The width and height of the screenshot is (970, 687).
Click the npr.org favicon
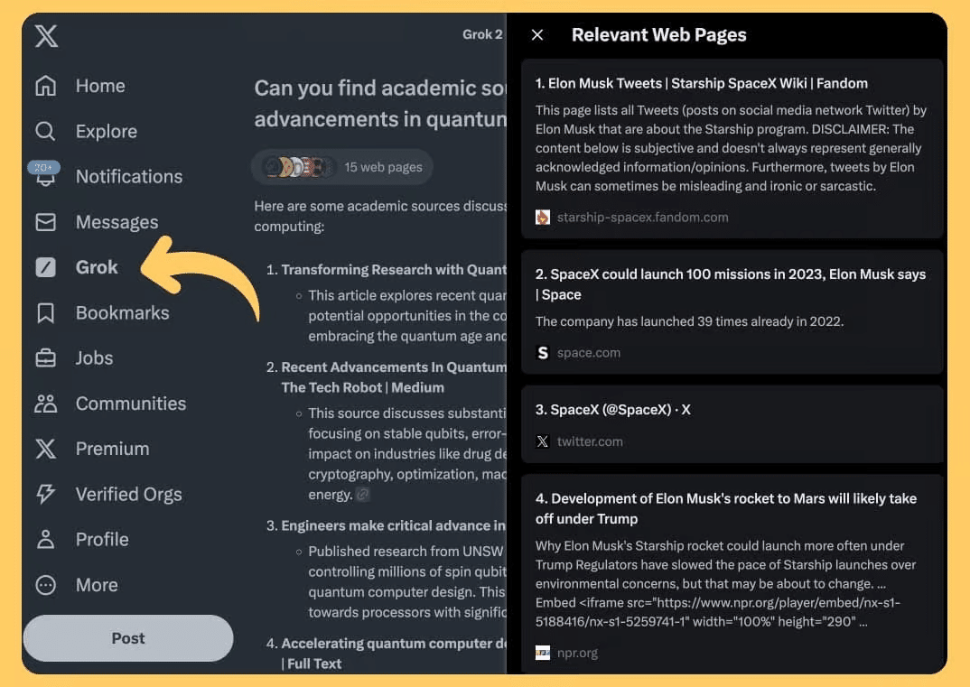(x=543, y=653)
